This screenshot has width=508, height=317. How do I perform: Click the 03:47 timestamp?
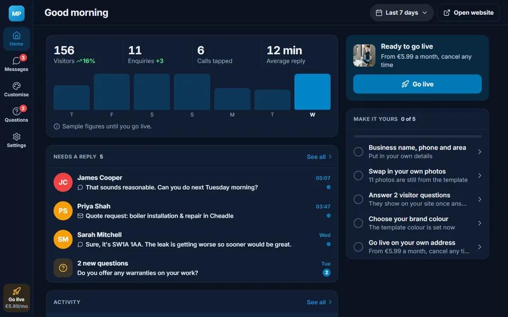pos(323,207)
